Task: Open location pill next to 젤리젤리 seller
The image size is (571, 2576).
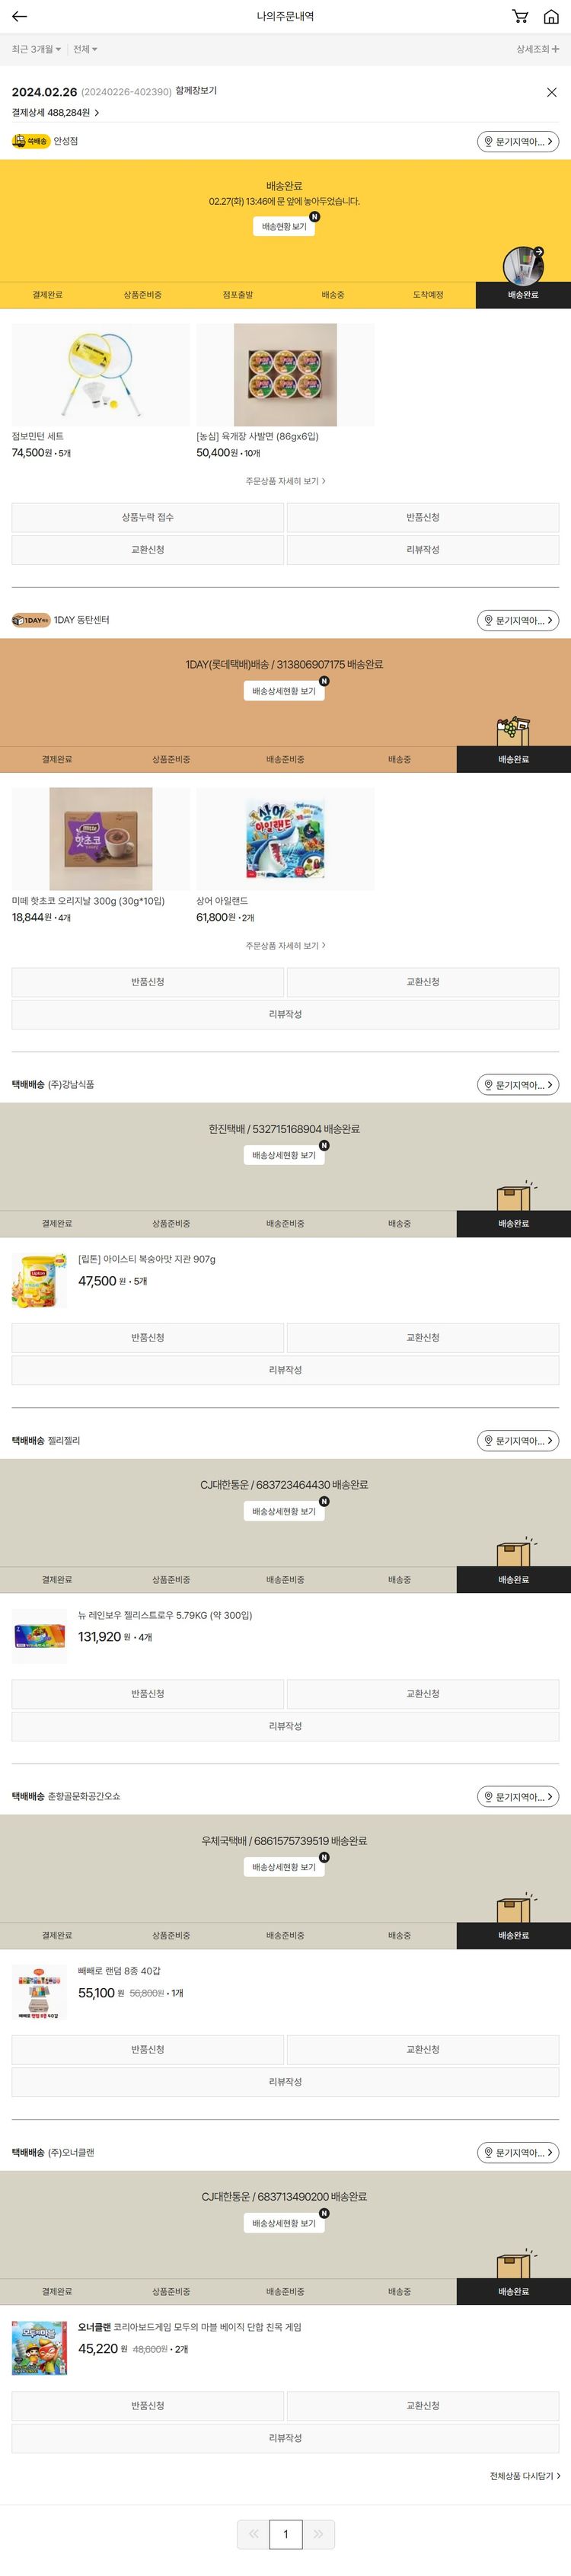Action: click(x=517, y=1441)
